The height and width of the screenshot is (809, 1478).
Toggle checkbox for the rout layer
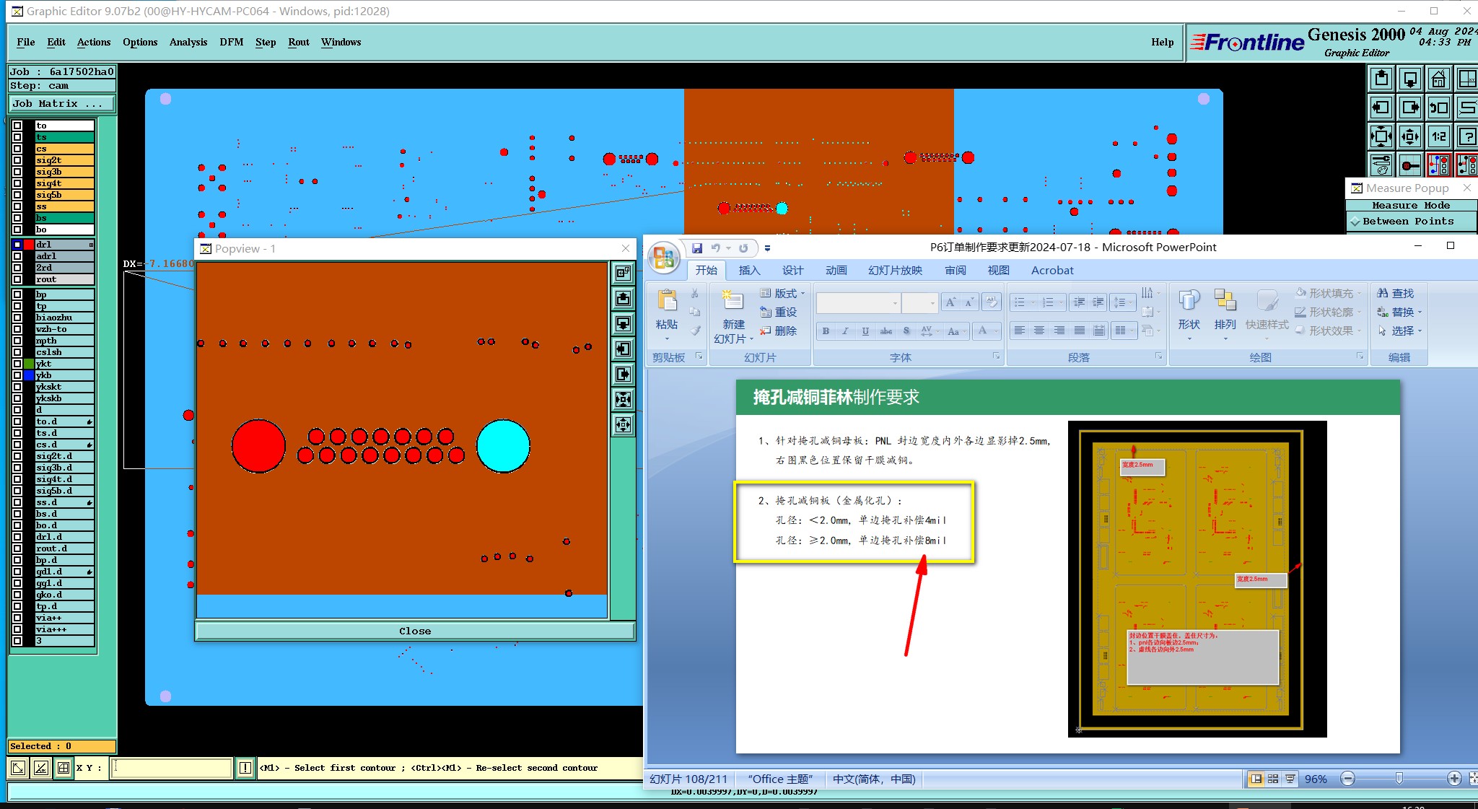click(x=17, y=279)
